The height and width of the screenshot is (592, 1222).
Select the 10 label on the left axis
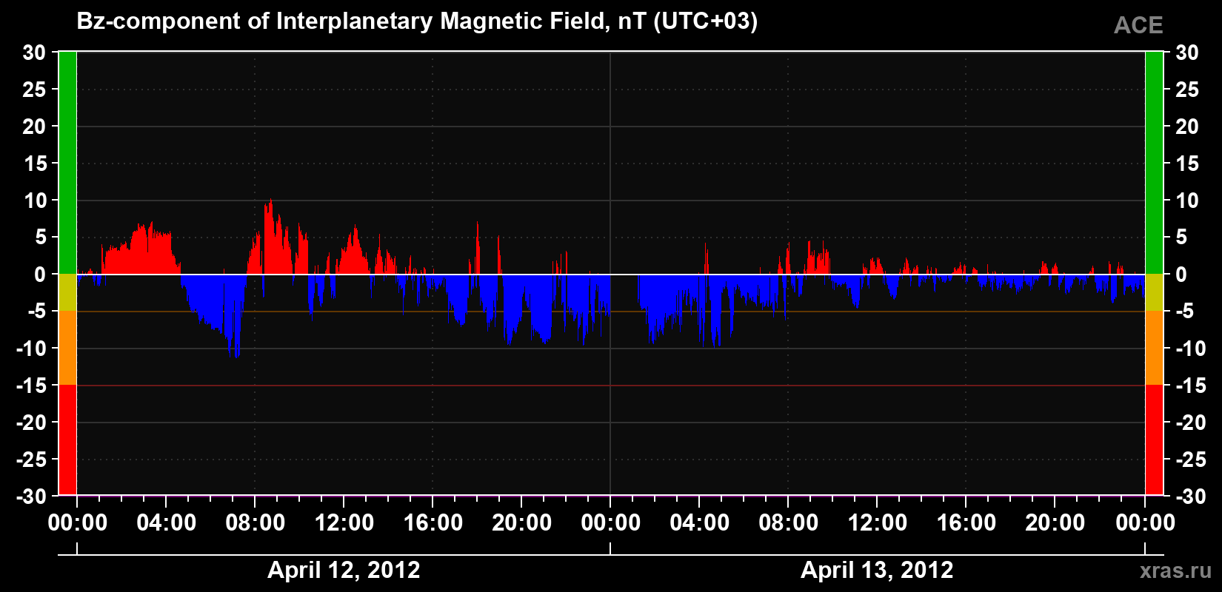[34, 201]
